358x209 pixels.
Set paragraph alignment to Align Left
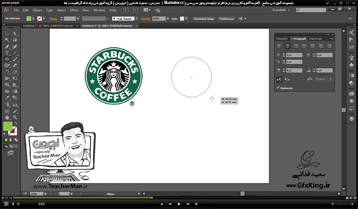pyautogui.click(x=279, y=46)
